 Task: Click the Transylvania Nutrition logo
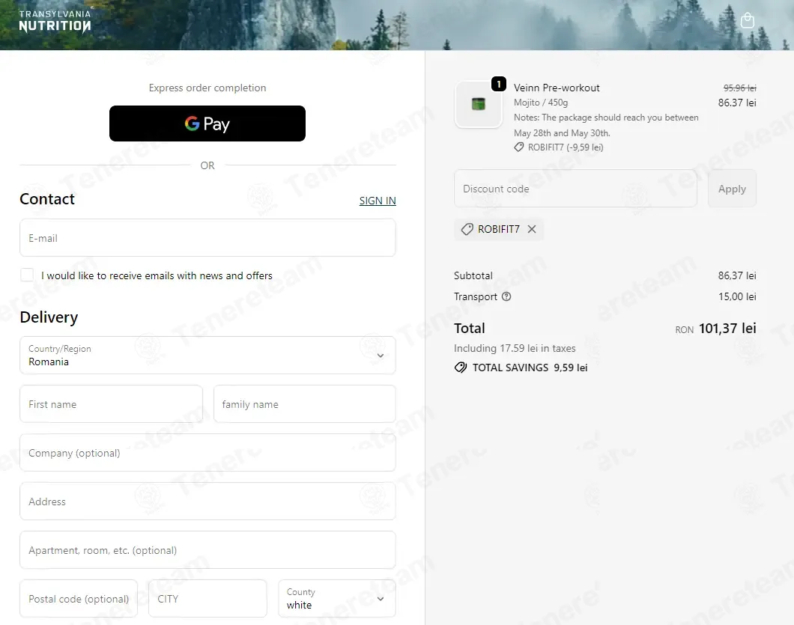pos(55,21)
